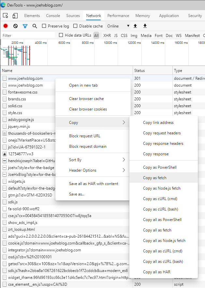The image size is (205, 288).
Task: Stop recording network log red button
Action: (x=6, y=26)
